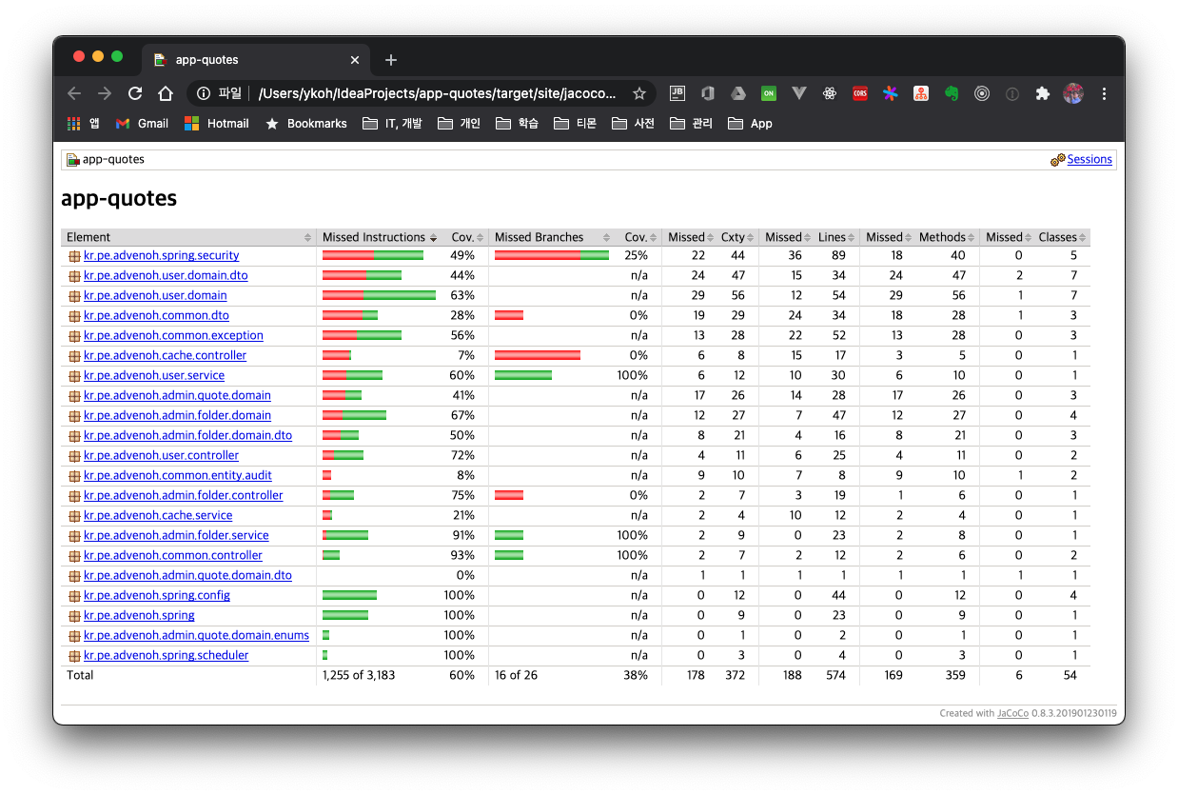This screenshot has height=795, width=1178.
Task: Click the red CORS extension icon
Action: tap(860, 93)
